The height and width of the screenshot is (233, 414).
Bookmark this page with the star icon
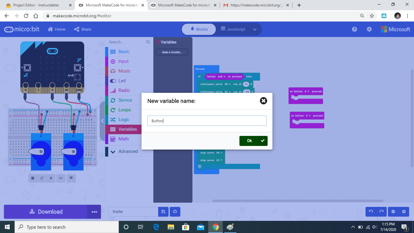coord(372,16)
